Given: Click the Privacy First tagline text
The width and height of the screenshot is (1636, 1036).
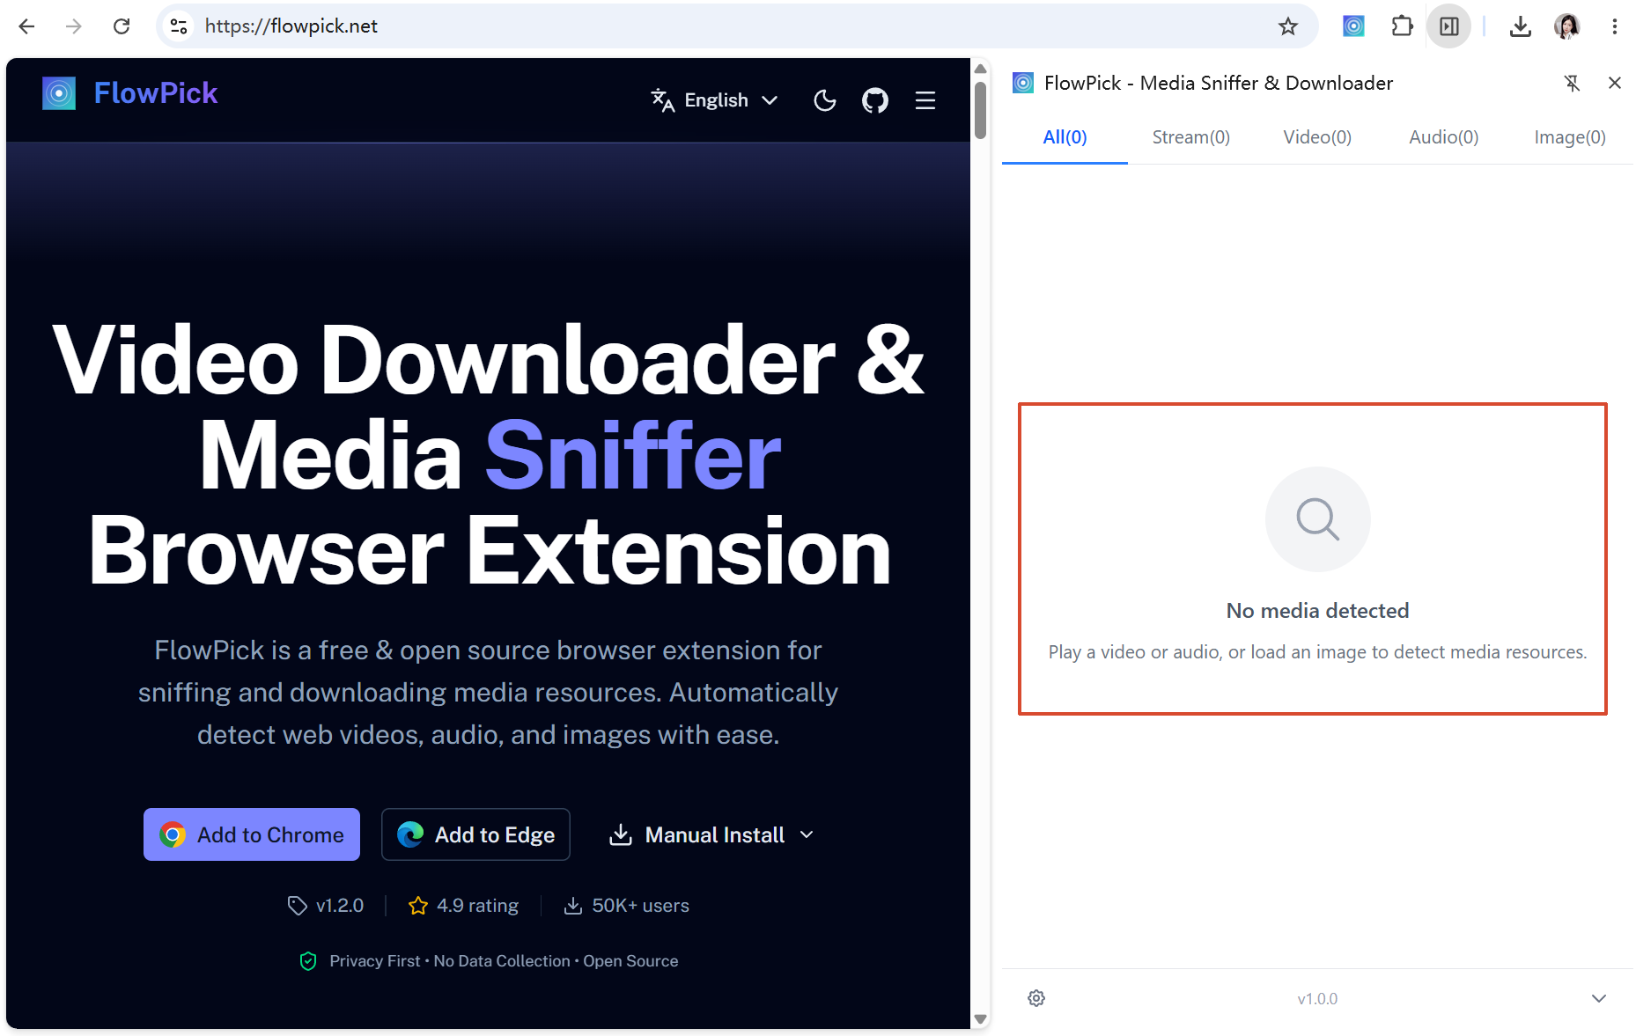Looking at the screenshot, I should point(504,961).
